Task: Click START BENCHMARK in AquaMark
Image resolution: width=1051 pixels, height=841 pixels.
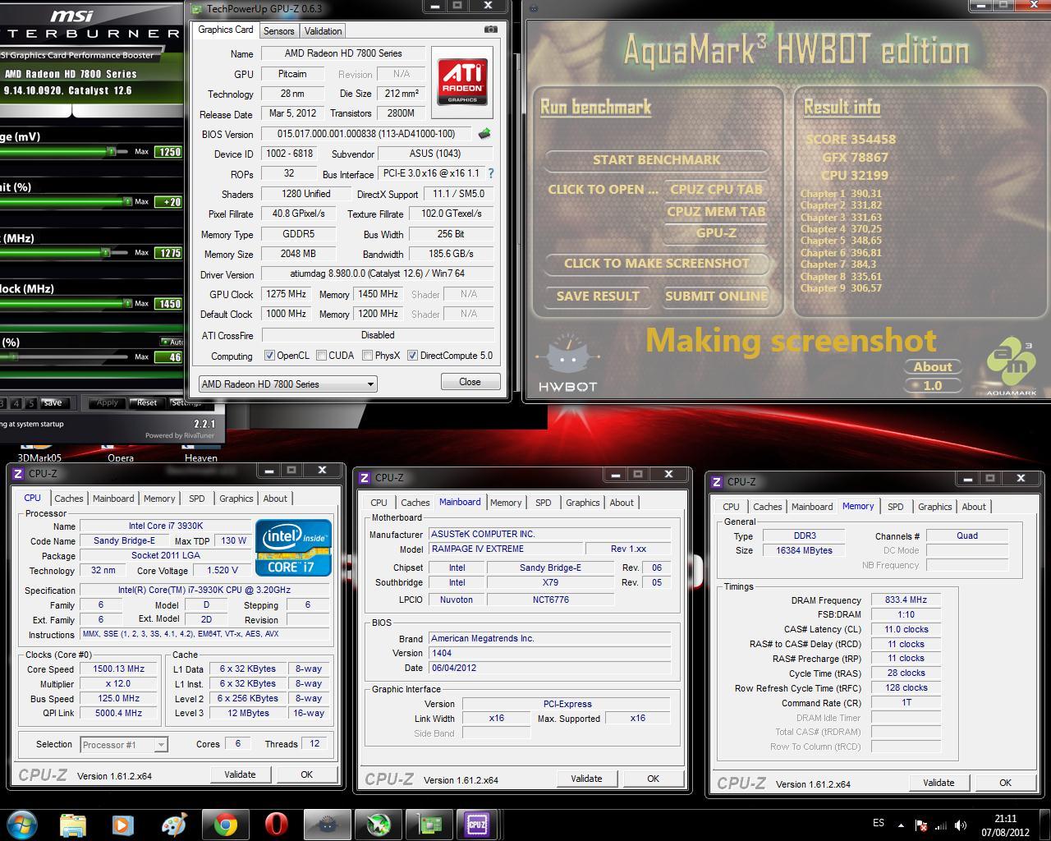Action: point(657,160)
